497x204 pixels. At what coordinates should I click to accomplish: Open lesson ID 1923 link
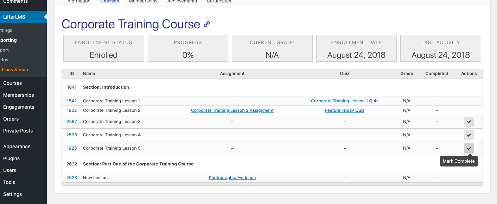[72, 148]
